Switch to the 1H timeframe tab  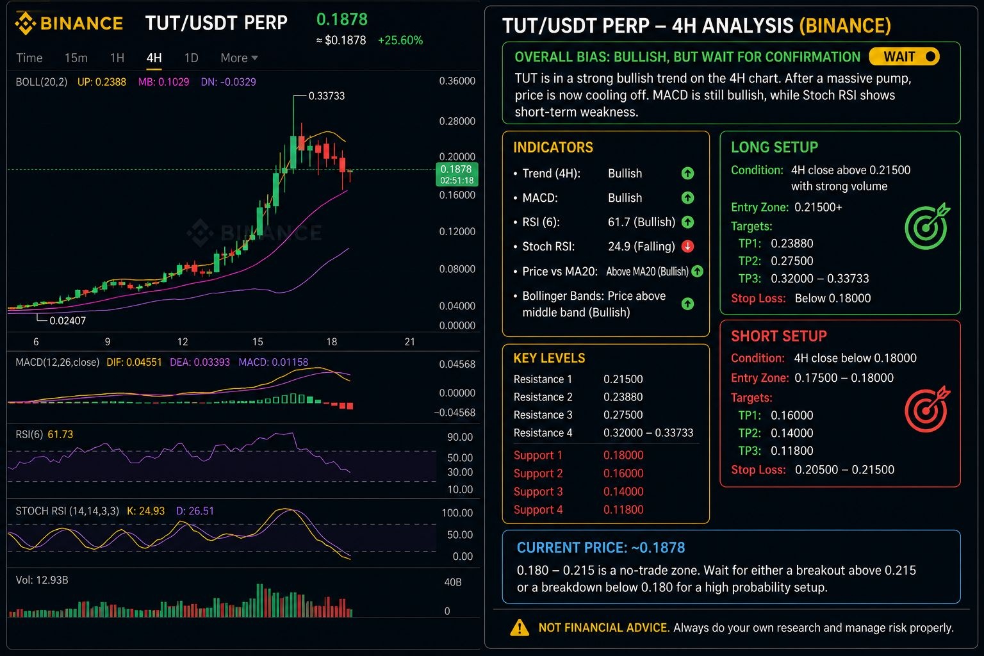[117, 58]
